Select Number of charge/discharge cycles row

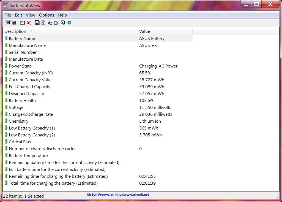pyautogui.click(x=98, y=149)
